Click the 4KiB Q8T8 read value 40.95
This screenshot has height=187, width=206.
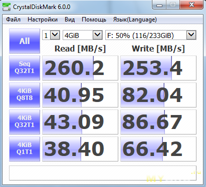click(x=80, y=95)
